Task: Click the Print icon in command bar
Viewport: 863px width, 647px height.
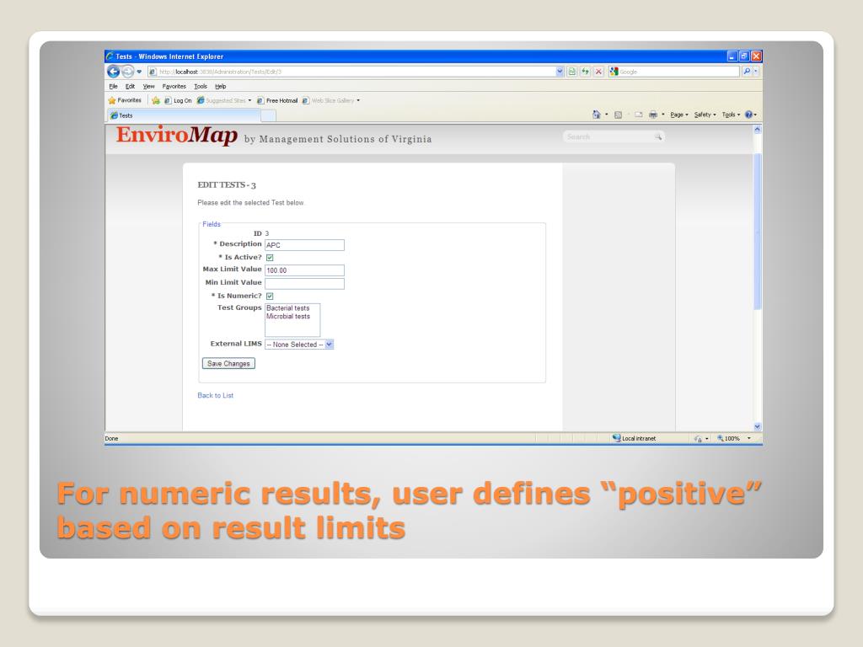Action: tap(653, 115)
